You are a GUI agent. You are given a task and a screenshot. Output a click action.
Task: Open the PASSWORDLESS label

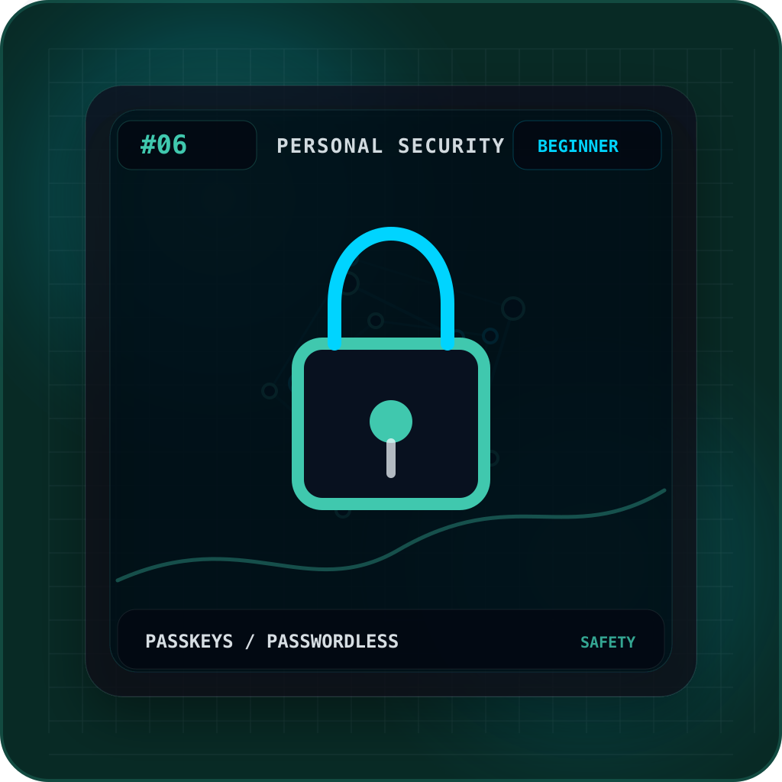[333, 641]
